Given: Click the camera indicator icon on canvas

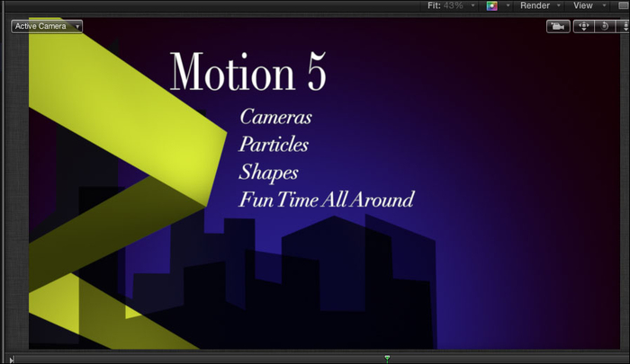Looking at the screenshot, I should [558, 26].
